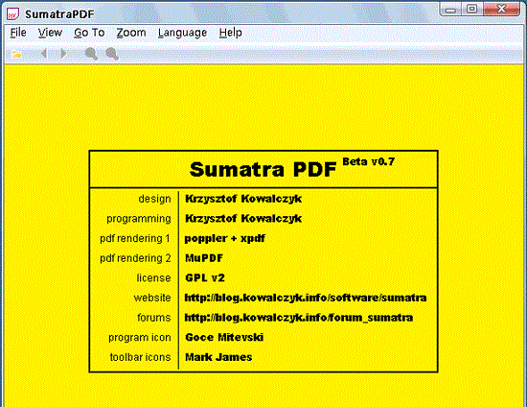
Task: Open the Help menu
Action: point(231,33)
